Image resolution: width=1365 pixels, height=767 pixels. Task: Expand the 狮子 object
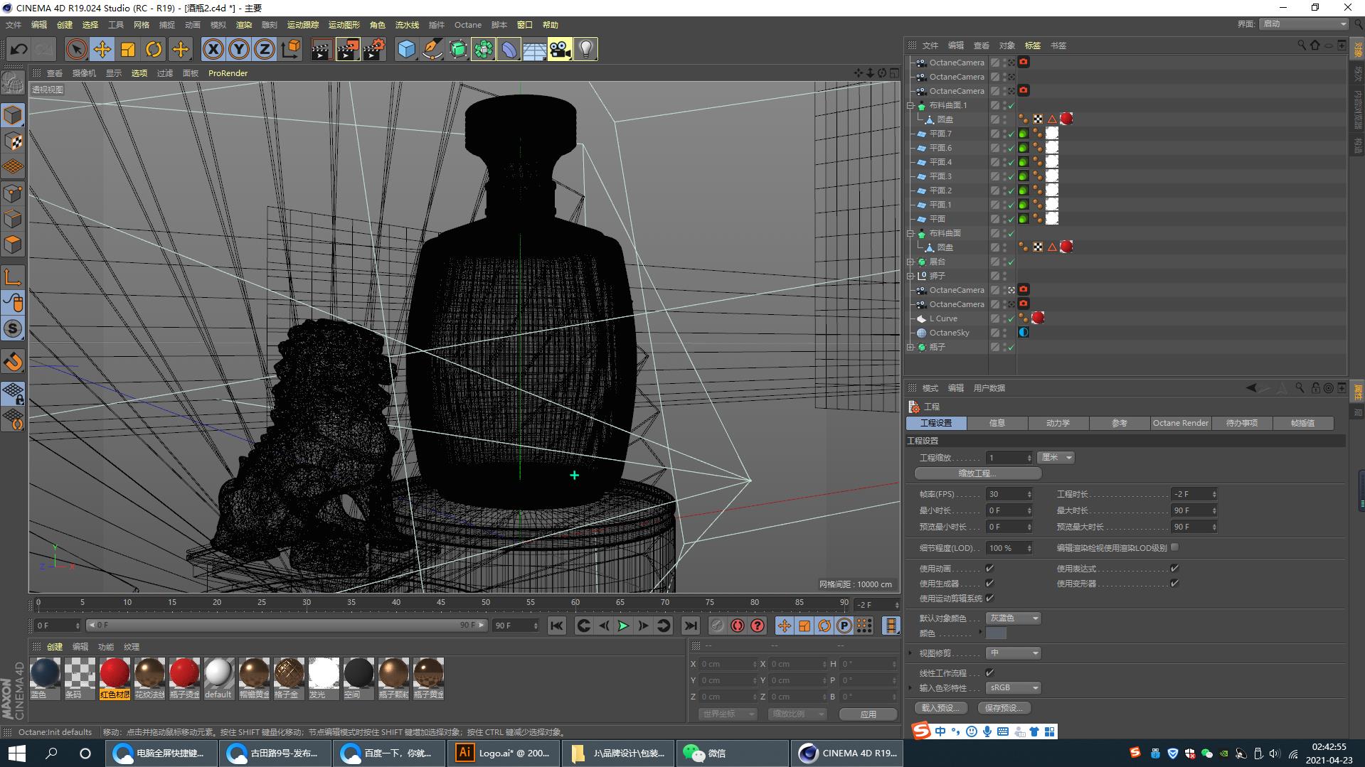point(910,276)
